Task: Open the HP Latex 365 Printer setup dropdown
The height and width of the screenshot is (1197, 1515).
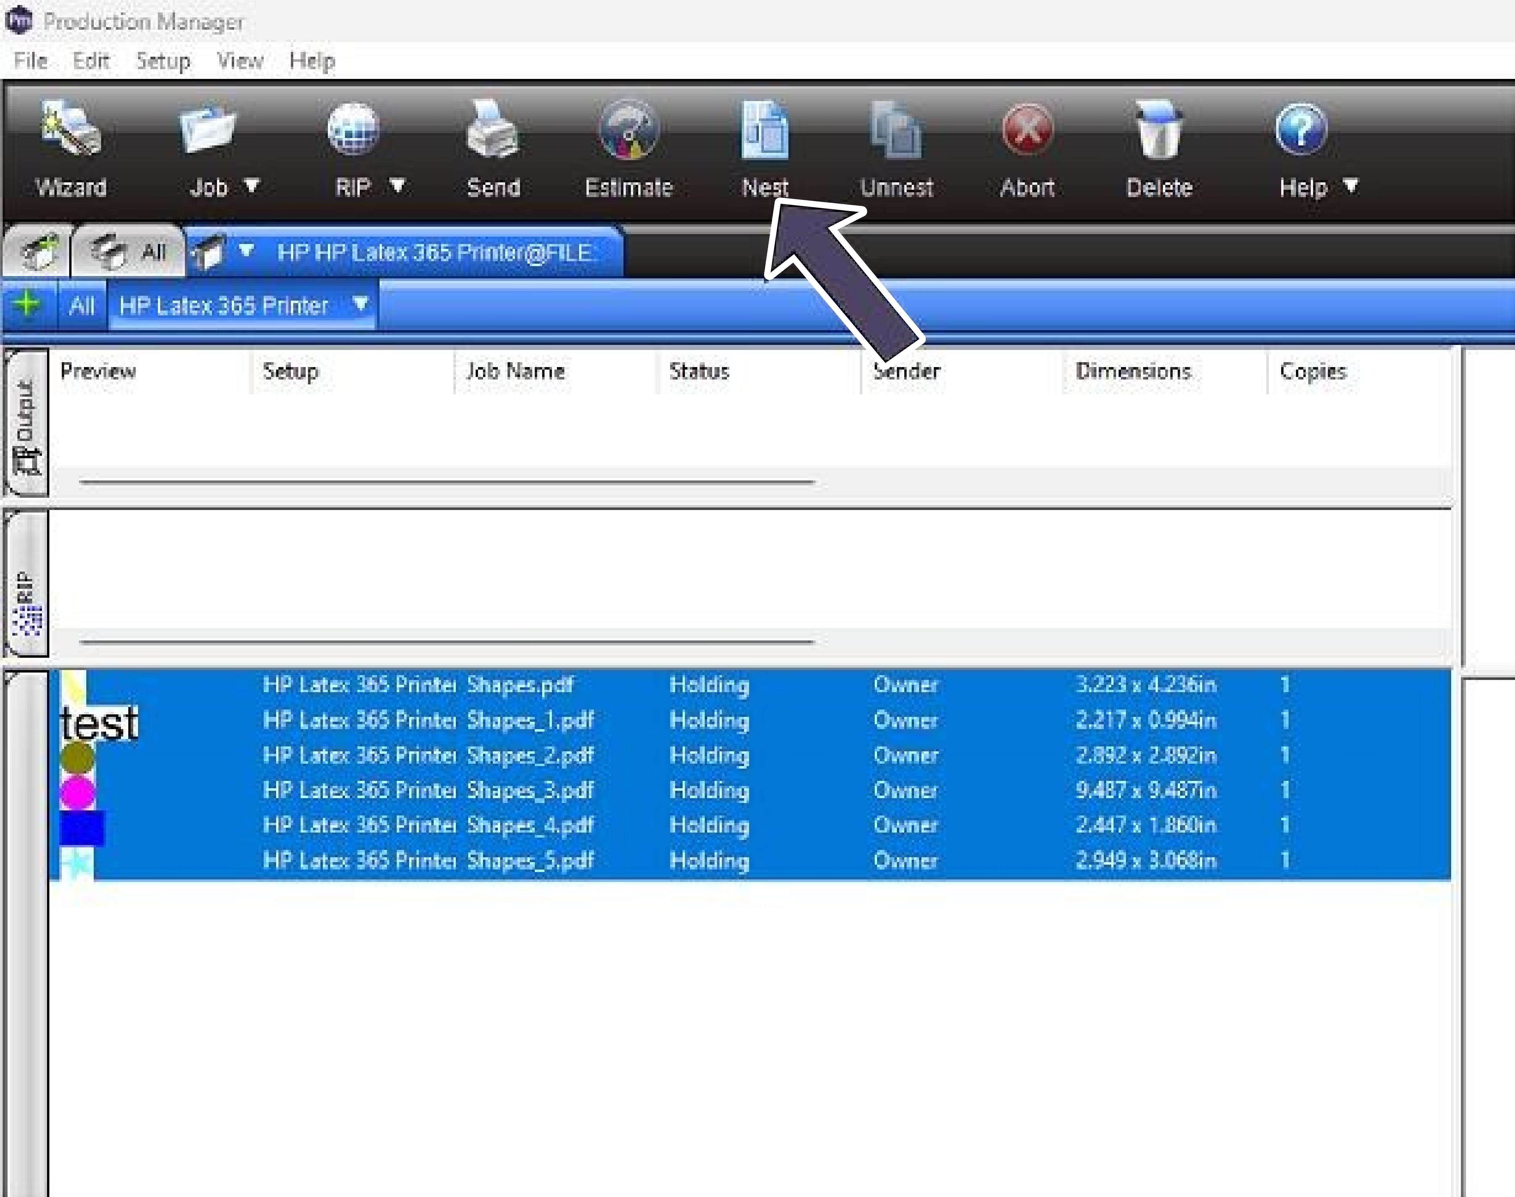Action: (x=360, y=304)
